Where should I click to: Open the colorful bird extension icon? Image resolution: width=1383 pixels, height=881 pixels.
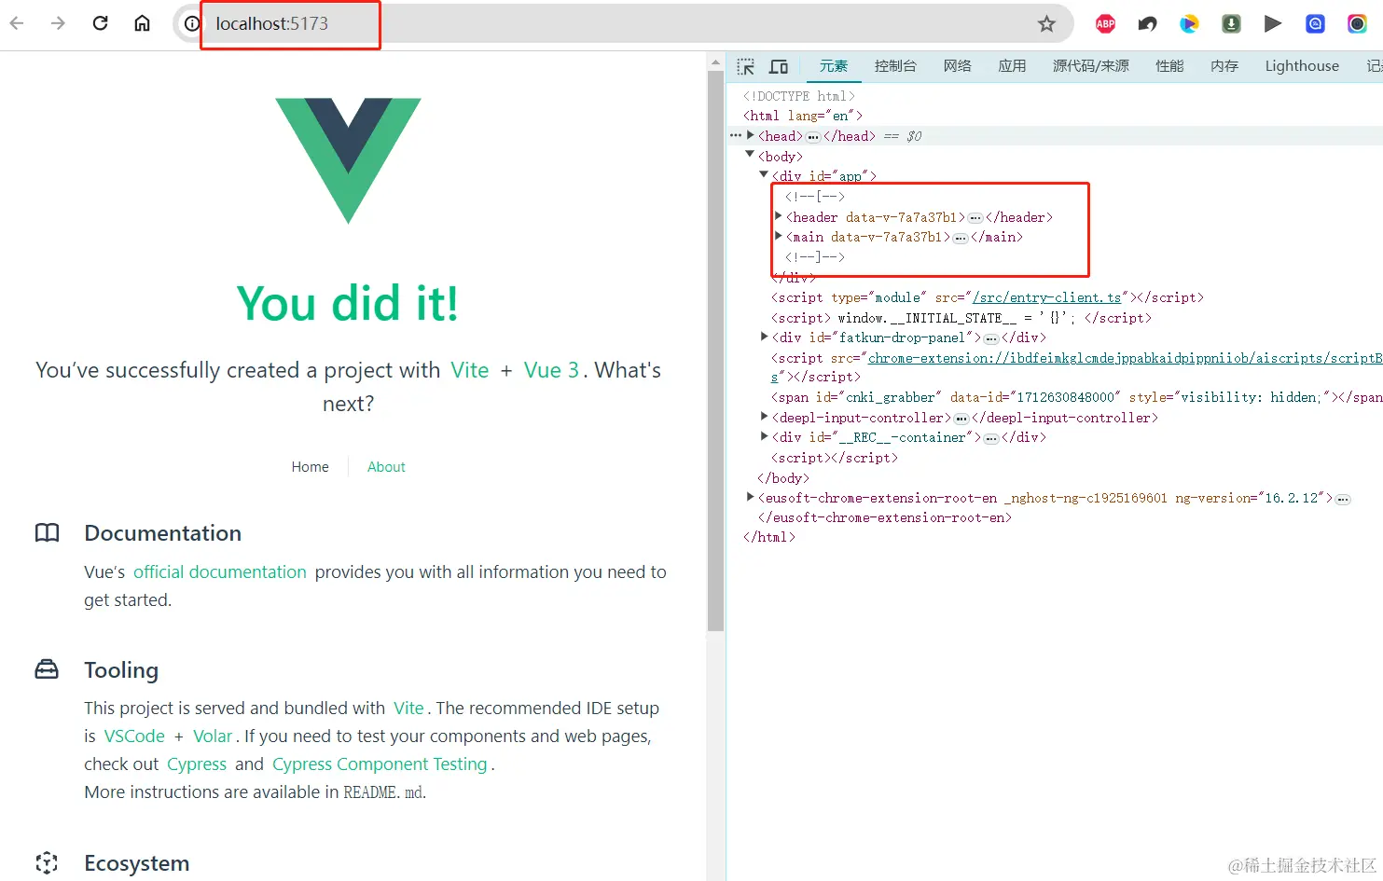pyautogui.click(x=1189, y=24)
